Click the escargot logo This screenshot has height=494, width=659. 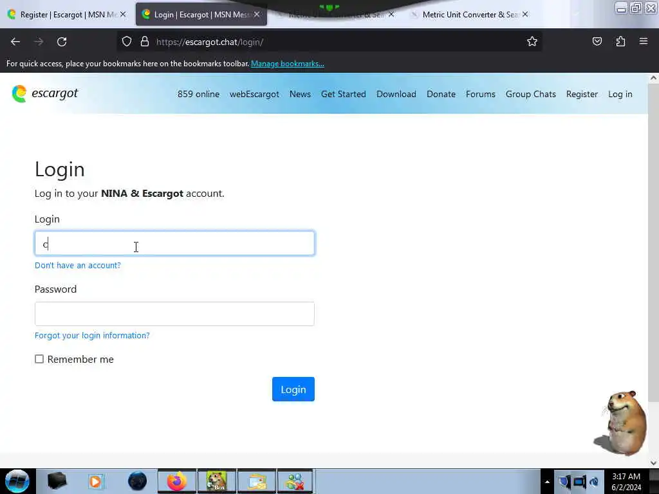click(45, 93)
